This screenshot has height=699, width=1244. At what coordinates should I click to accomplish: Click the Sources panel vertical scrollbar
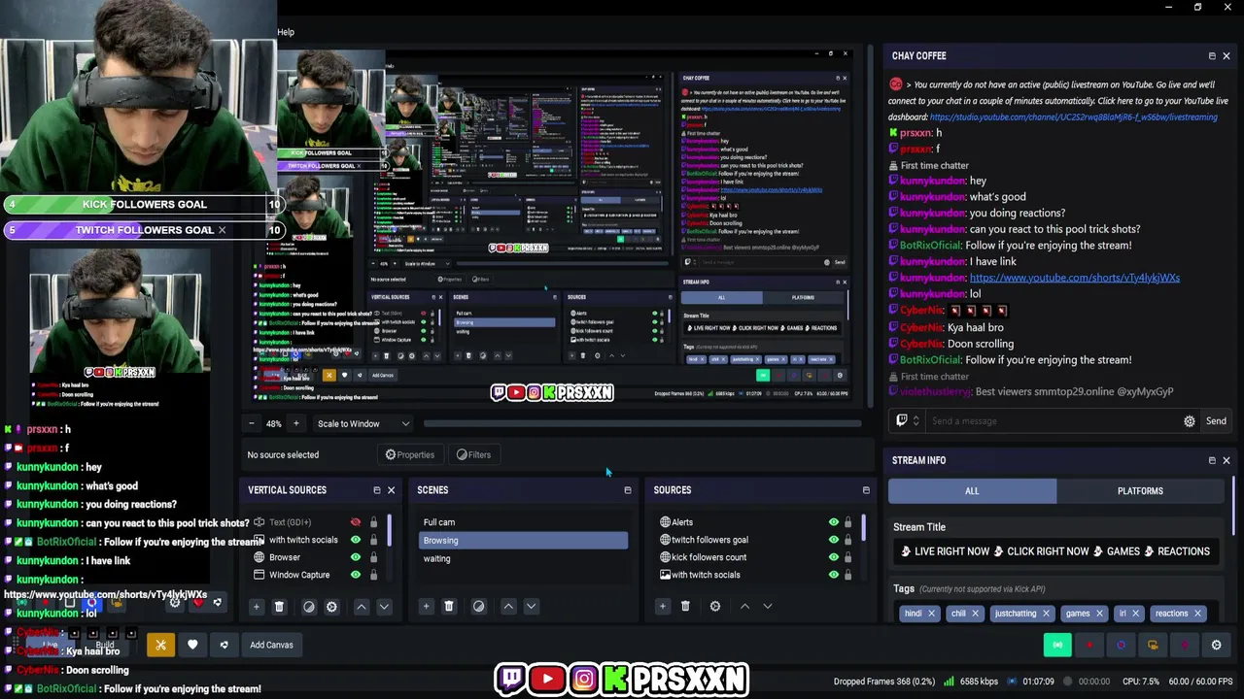pos(862,529)
